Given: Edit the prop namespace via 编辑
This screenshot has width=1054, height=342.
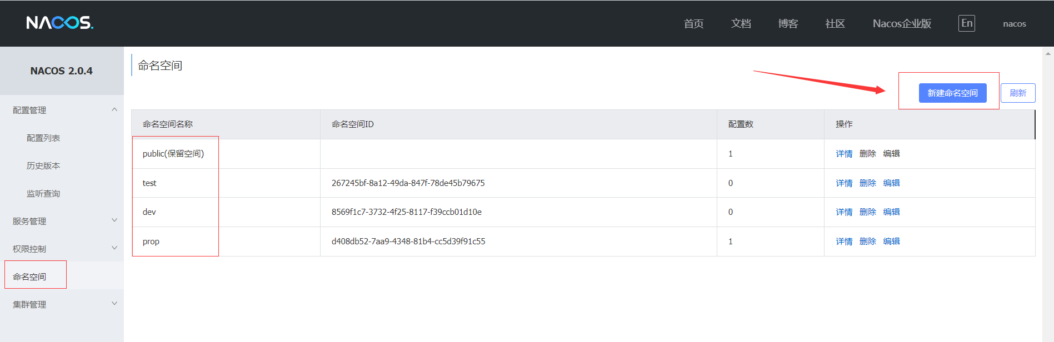Looking at the screenshot, I should pos(891,242).
